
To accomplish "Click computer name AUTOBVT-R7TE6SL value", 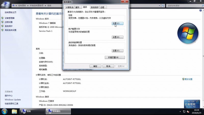I will 72,79.
